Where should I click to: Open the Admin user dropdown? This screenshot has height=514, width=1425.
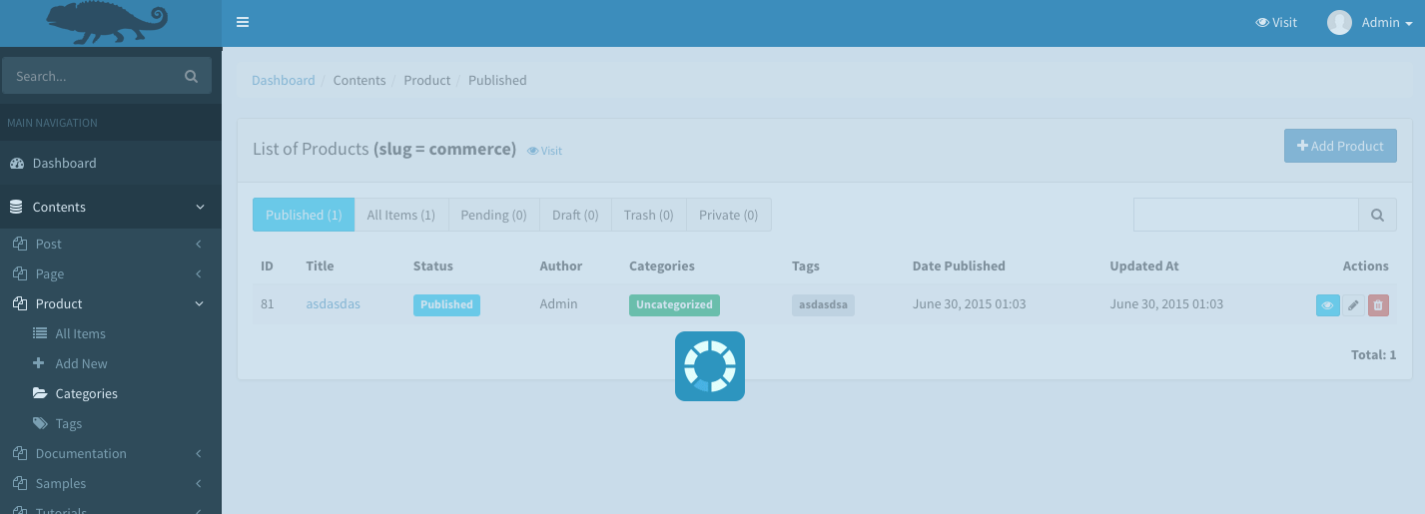tap(1369, 22)
